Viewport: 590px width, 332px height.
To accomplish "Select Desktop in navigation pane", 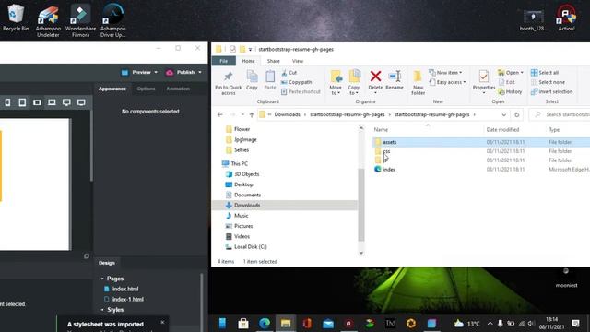I will tap(243, 184).
